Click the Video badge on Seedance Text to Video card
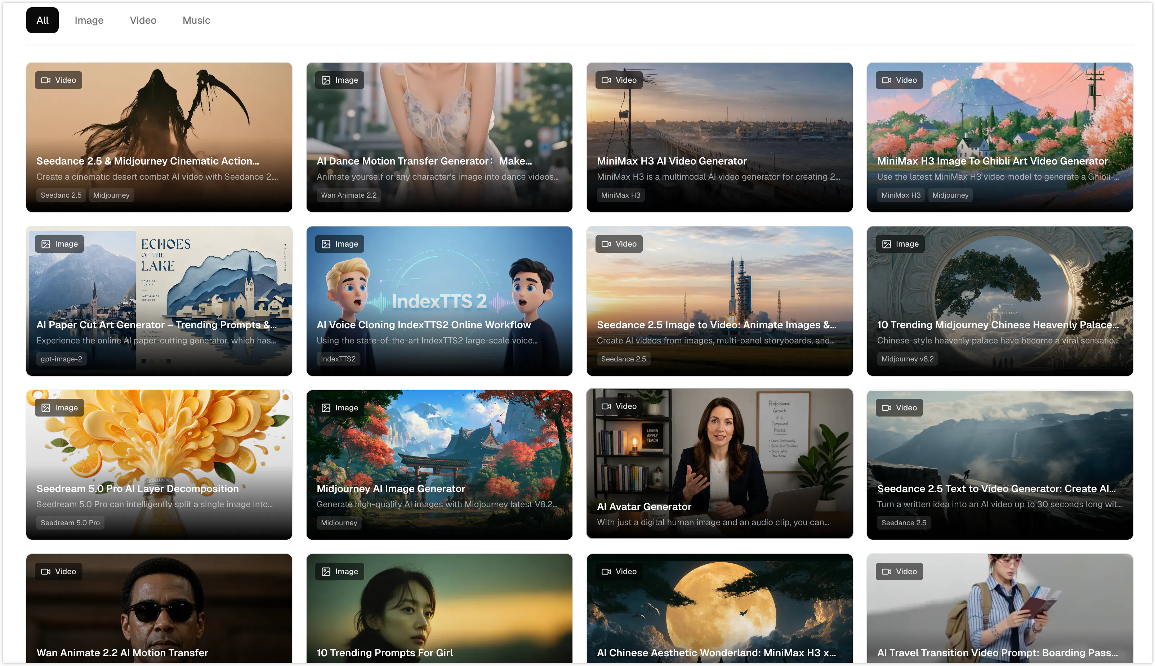This screenshot has width=1155, height=666. pos(899,408)
